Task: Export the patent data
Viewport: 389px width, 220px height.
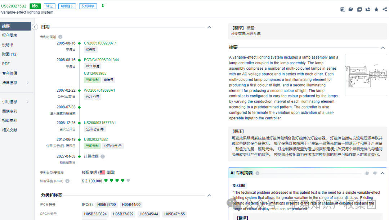Action: 368,9
